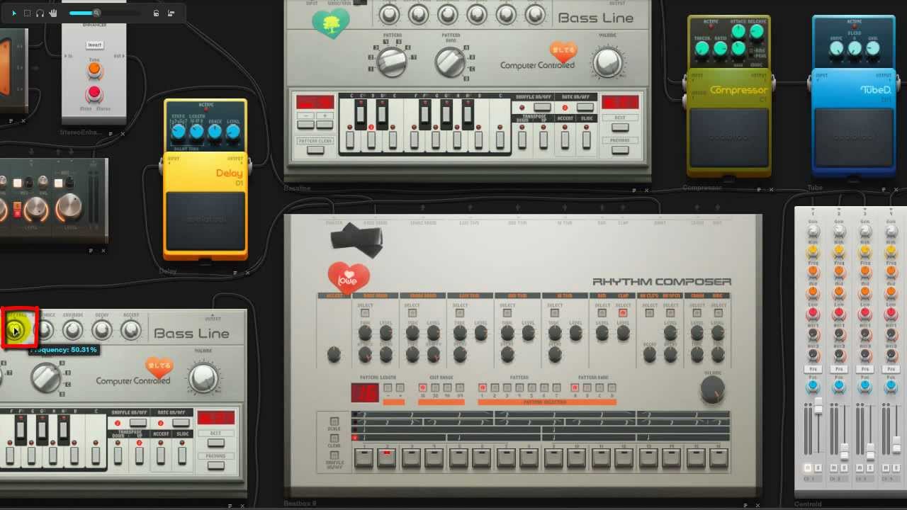Open the top Bassline device menu

pyautogui.click(x=635, y=190)
